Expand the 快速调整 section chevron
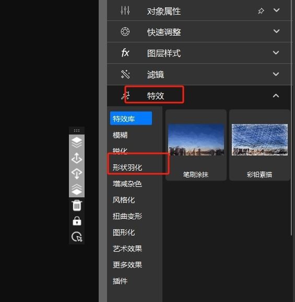 [276, 31]
